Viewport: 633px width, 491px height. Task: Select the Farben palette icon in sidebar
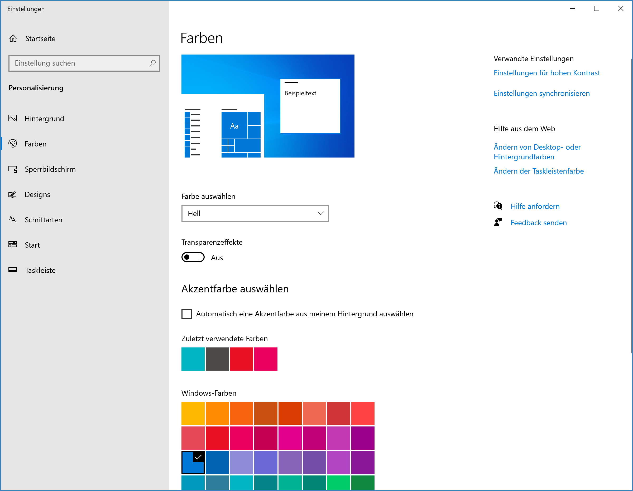[13, 144]
